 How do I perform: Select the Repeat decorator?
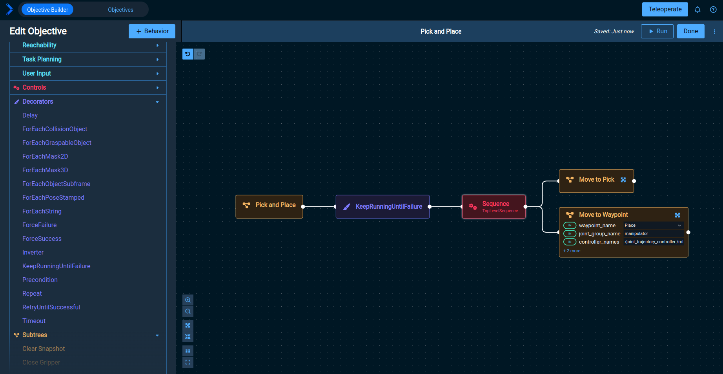[x=32, y=293]
